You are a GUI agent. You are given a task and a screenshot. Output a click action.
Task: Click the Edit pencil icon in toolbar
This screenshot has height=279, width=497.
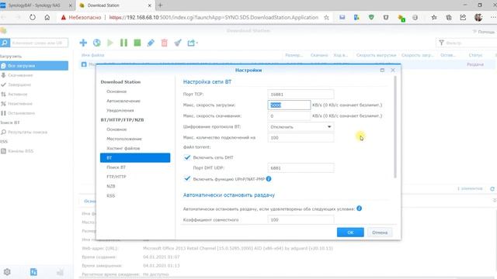coord(151,43)
